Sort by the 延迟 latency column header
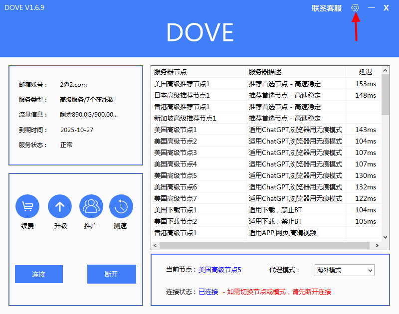Screen dimensions: 399x314 coord(365,72)
